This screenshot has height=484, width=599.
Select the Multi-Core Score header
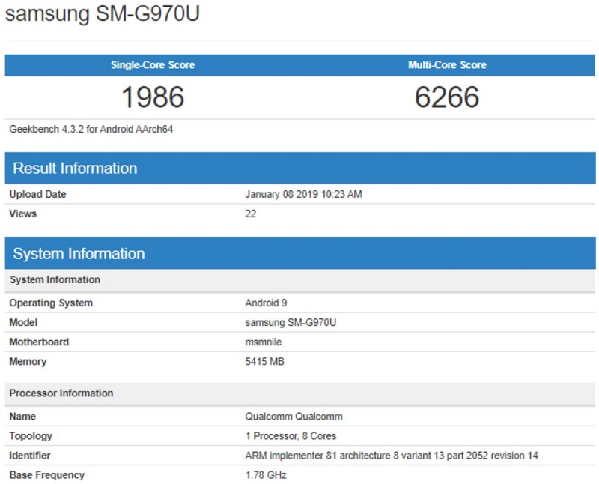447,65
